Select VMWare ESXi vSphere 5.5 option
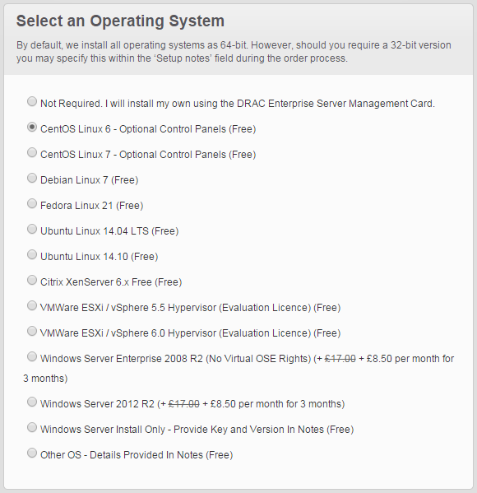Image resolution: width=477 pixels, height=493 pixels. pyautogui.click(x=32, y=305)
